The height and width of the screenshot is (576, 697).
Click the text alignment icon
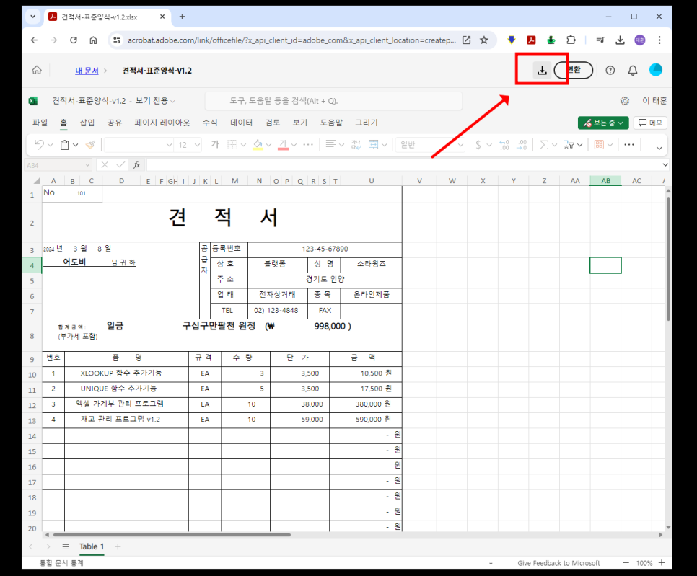[x=330, y=145]
